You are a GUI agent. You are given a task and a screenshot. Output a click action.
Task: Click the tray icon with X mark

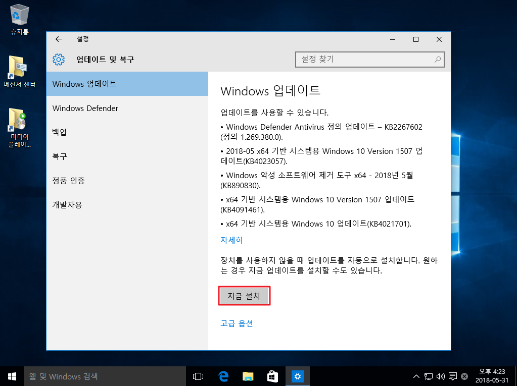click(x=464, y=376)
